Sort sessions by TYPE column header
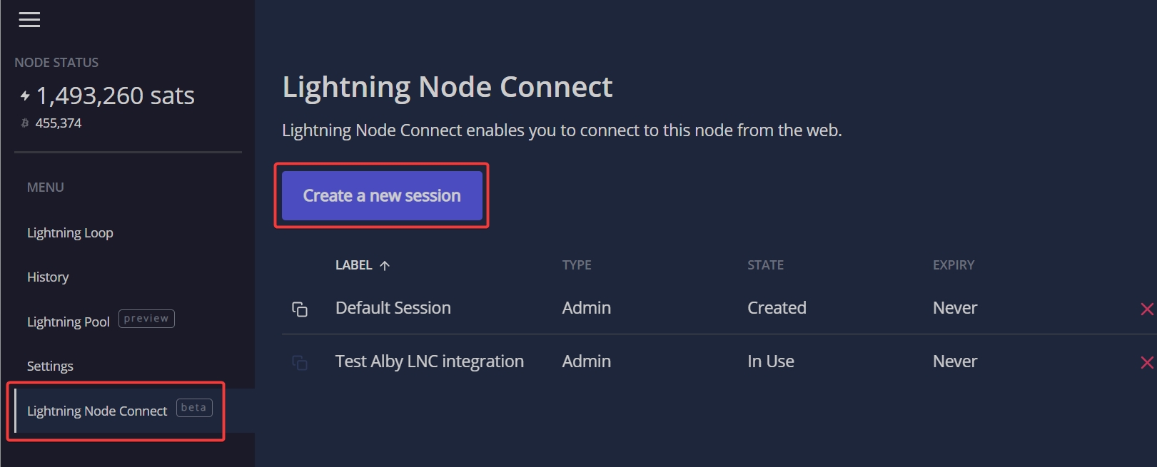Viewport: 1157px width, 467px height. pyautogui.click(x=577, y=265)
